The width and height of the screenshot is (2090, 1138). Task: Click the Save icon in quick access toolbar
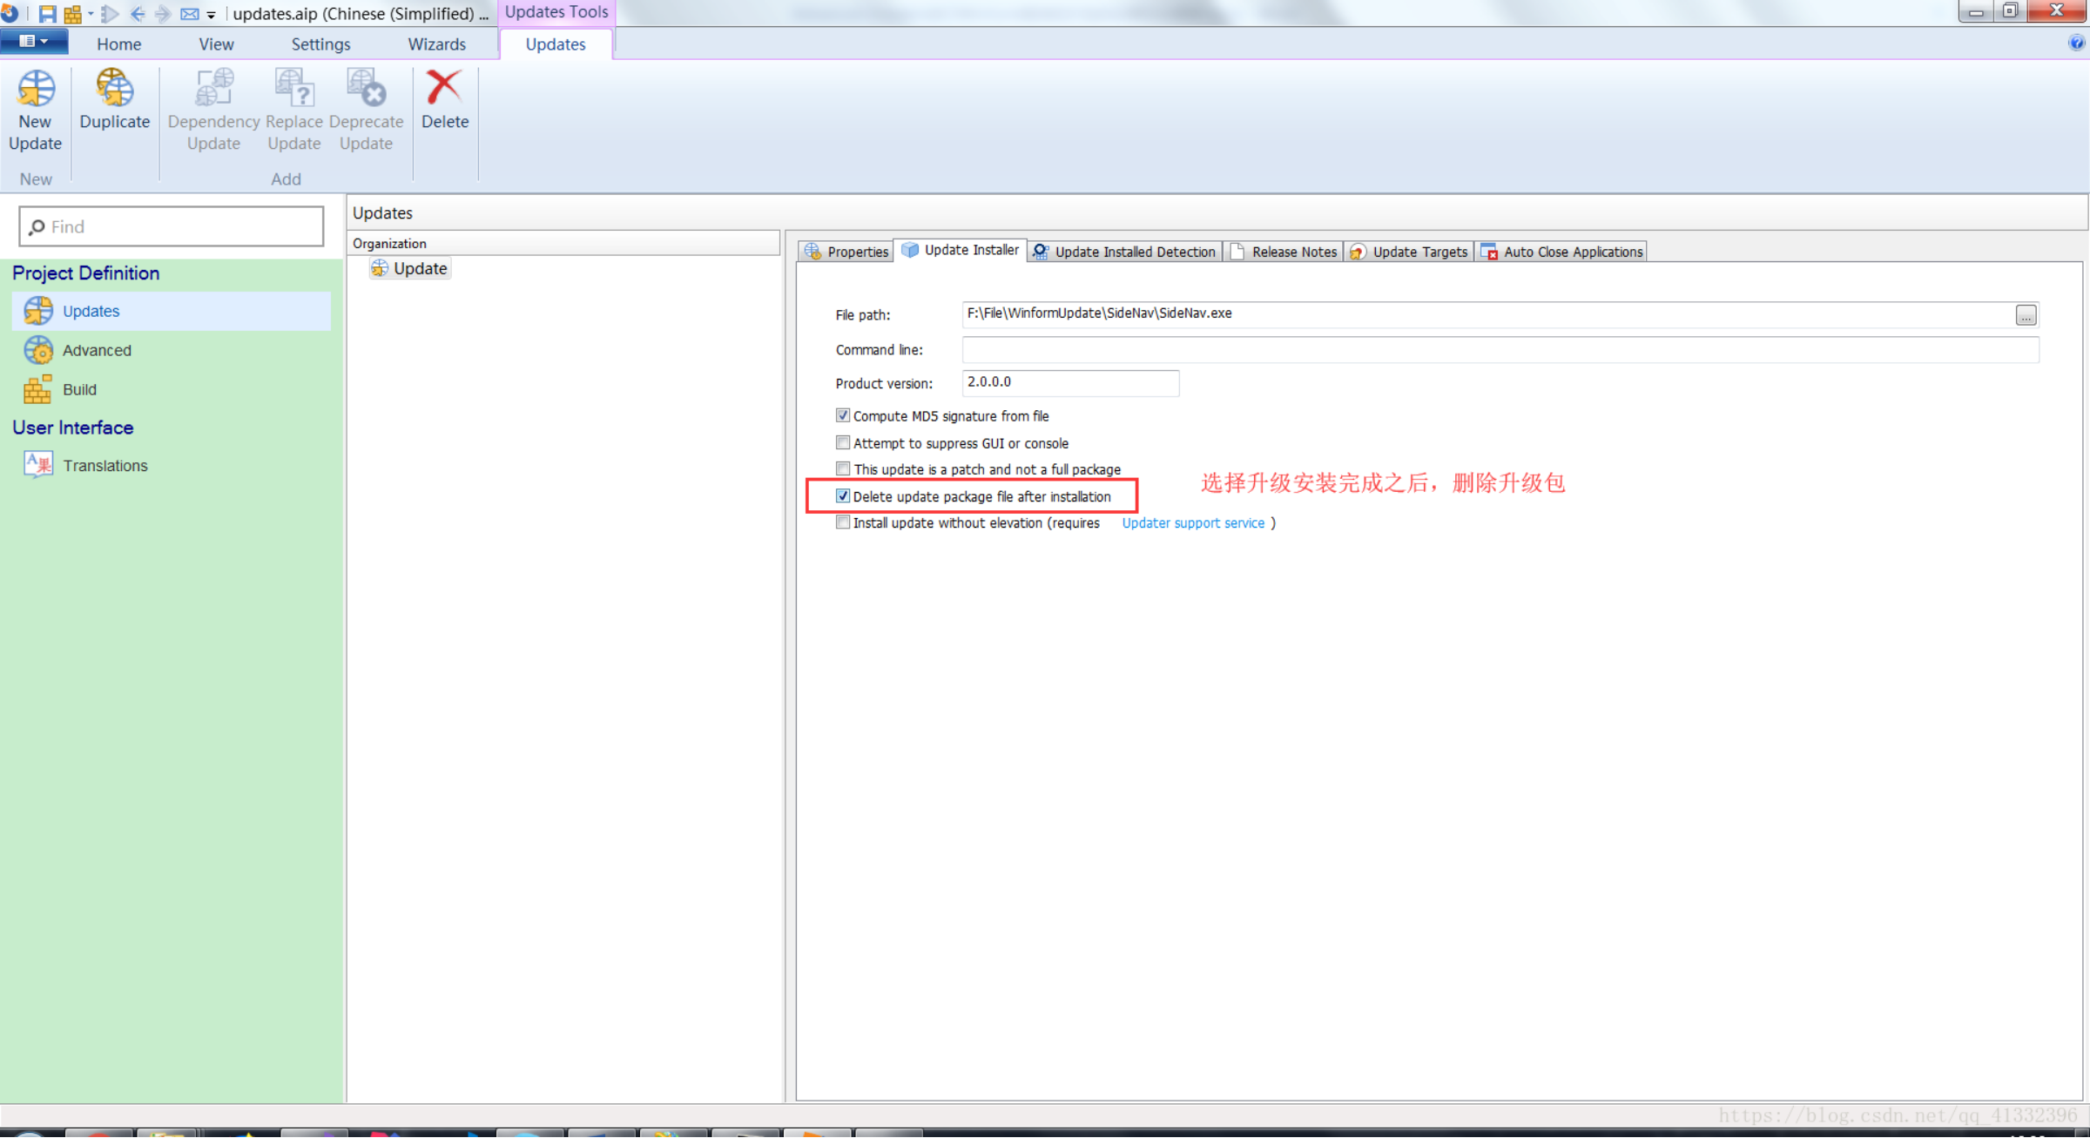point(47,13)
